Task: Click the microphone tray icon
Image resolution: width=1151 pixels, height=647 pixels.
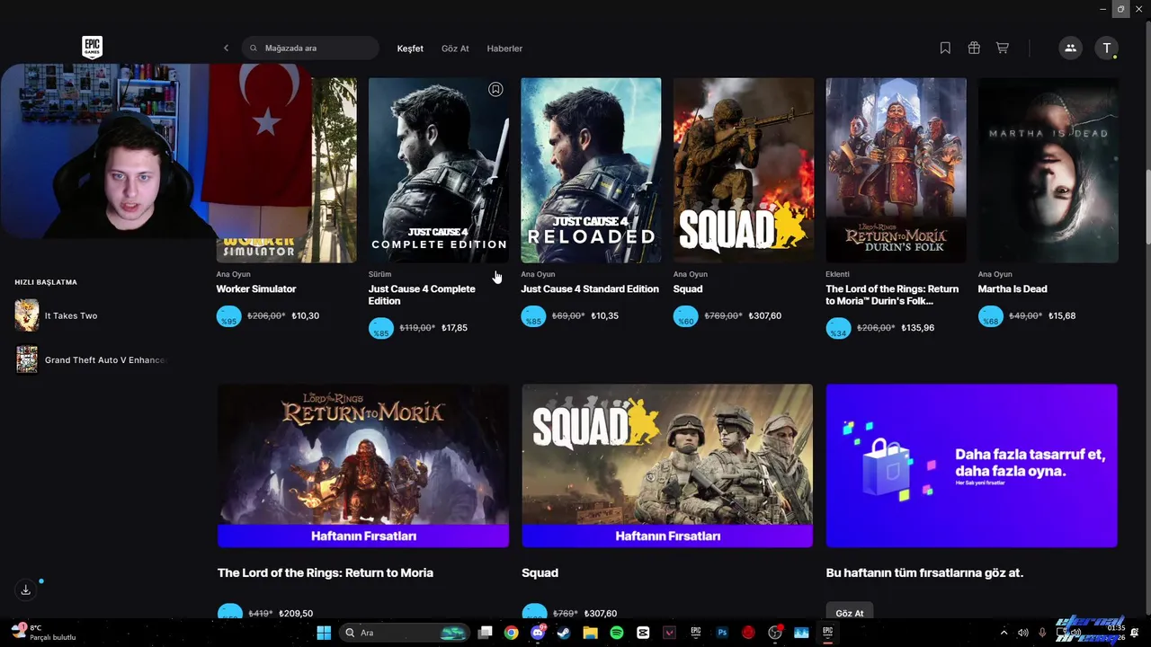Action: point(1042,633)
